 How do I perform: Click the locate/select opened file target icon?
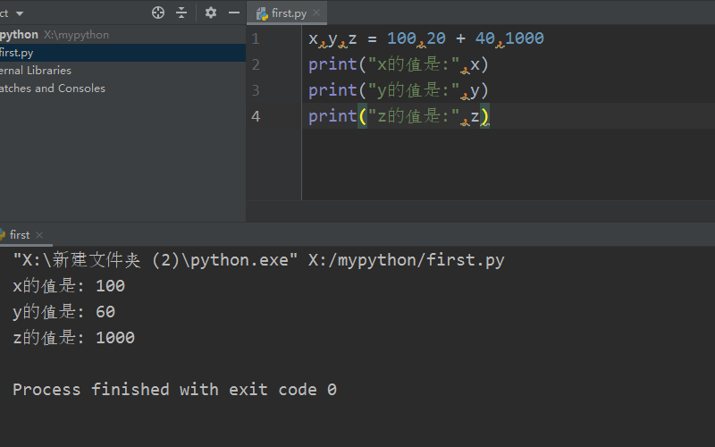[158, 13]
